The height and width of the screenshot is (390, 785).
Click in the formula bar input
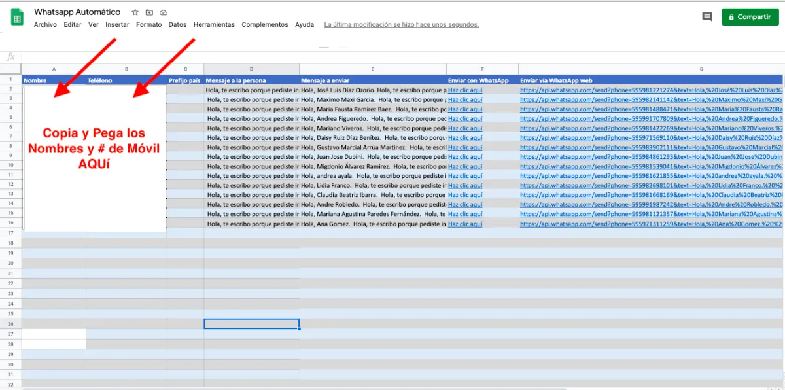click(402, 57)
